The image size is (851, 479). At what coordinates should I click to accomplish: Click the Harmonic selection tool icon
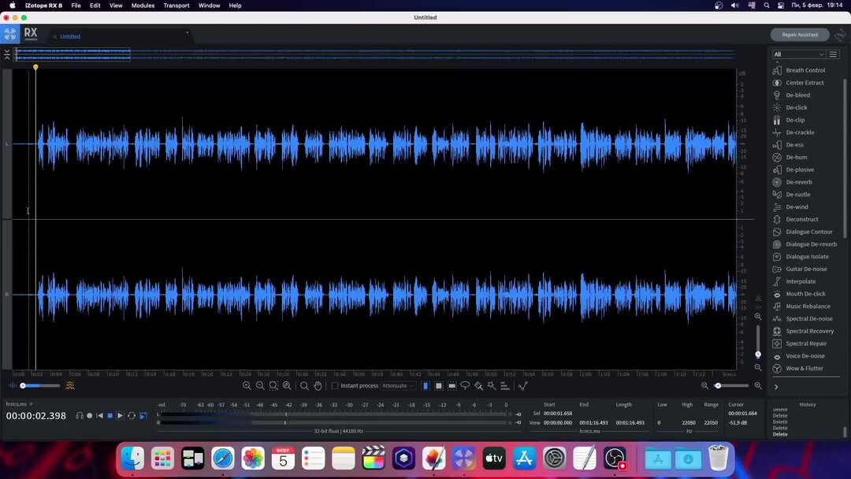505,386
